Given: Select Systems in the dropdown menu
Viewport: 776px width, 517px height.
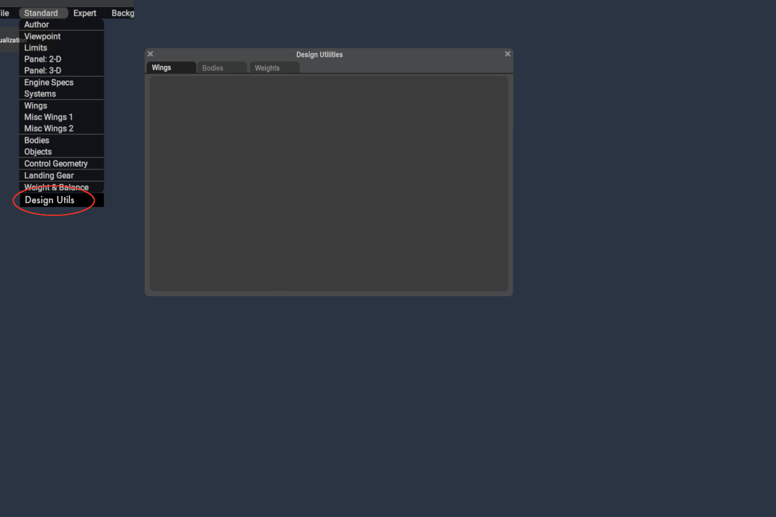Looking at the screenshot, I should pos(40,94).
